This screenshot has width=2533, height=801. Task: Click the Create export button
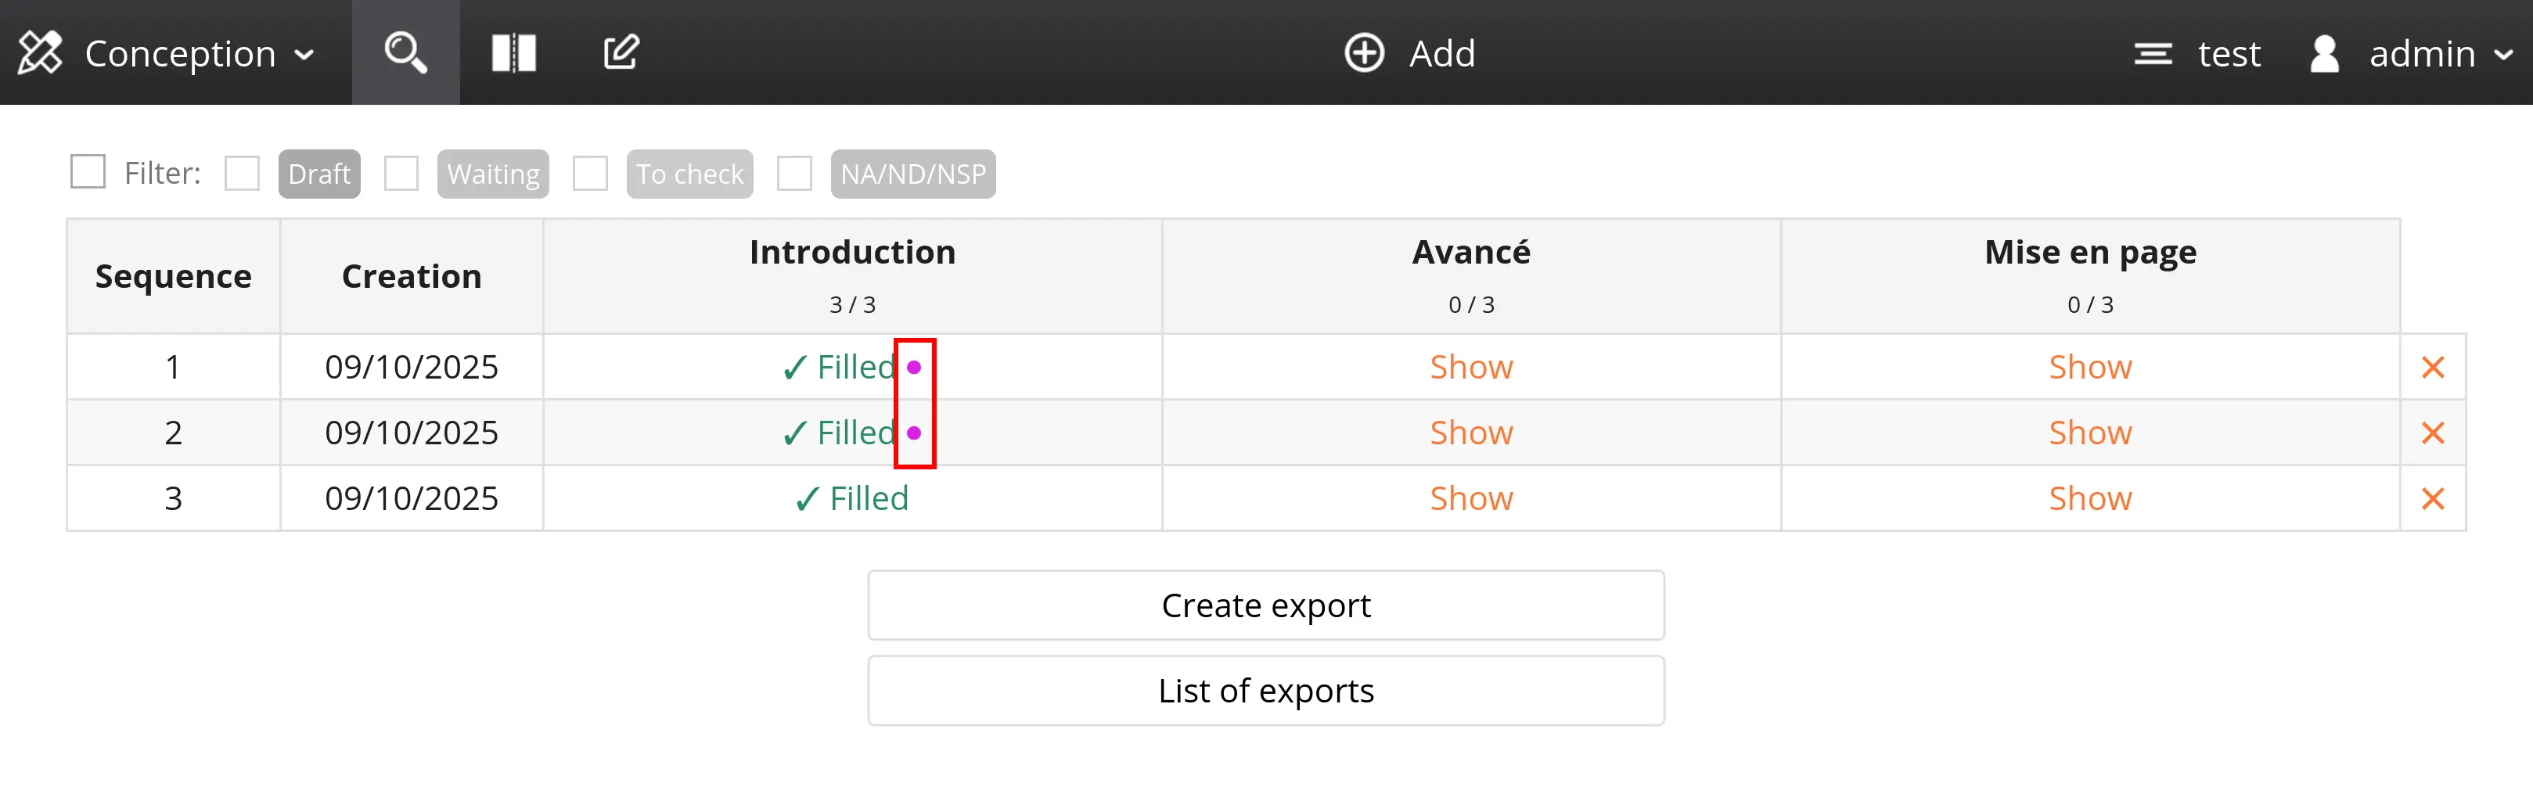[x=1265, y=605]
